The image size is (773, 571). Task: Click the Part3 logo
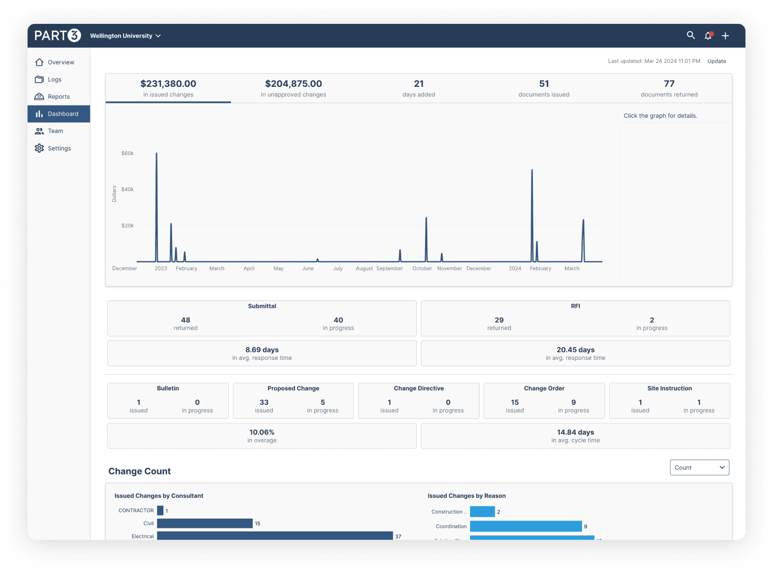58,35
